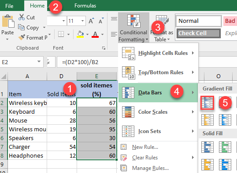The height and width of the screenshot is (173, 237).
Task: Click the Item header cell
Action: 27,90
